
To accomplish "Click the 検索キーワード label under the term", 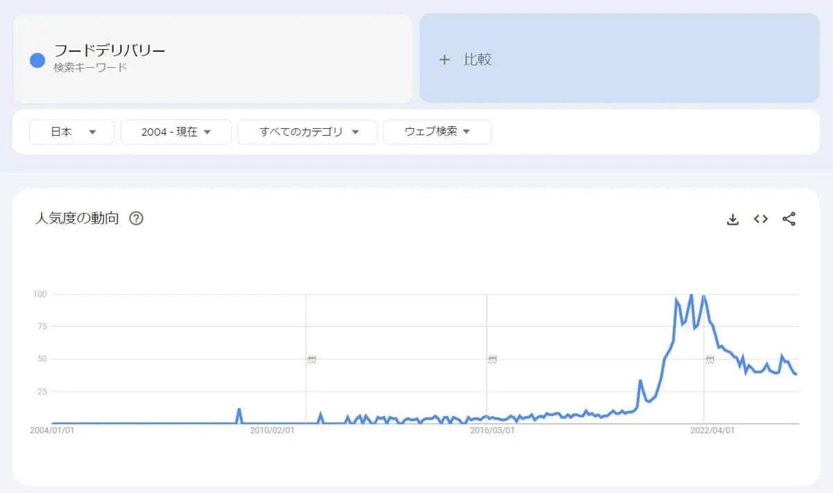I will [x=90, y=68].
